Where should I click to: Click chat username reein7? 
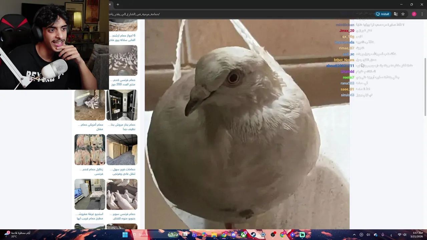pos(348,78)
